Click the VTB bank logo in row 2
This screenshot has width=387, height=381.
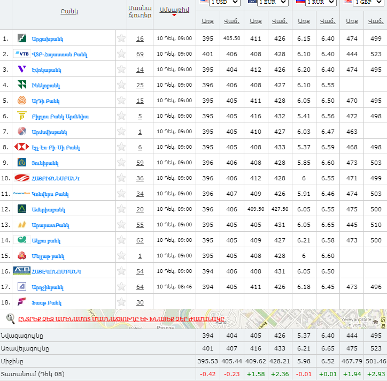(x=22, y=54)
